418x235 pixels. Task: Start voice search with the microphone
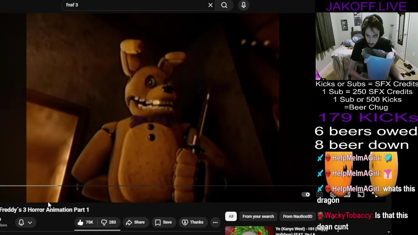[244, 5]
